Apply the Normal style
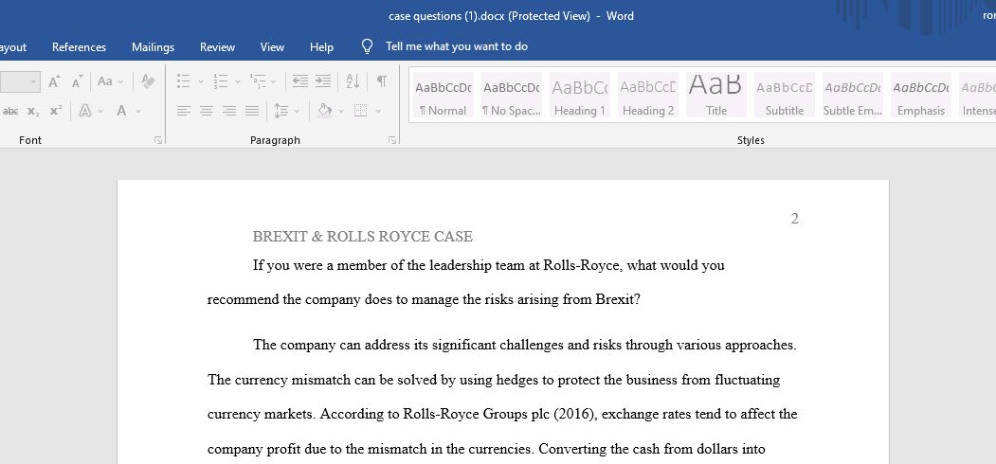Image resolution: width=996 pixels, height=464 pixels. tap(444, 95)
